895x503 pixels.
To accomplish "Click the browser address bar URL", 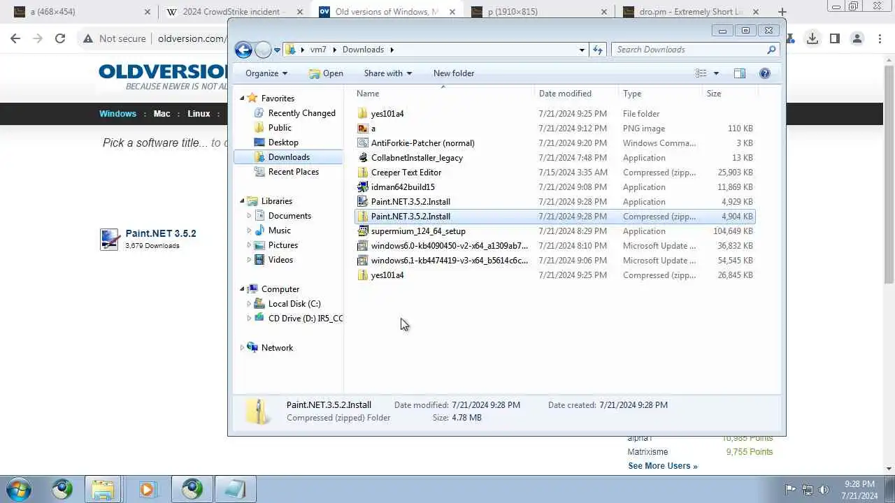I will (x=191, y=39).
